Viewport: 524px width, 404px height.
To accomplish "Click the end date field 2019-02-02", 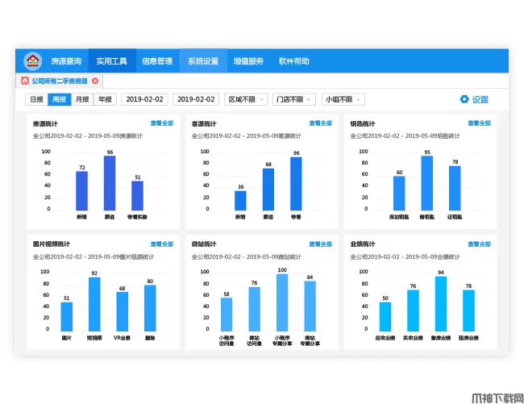I will (x=196, y=99).
